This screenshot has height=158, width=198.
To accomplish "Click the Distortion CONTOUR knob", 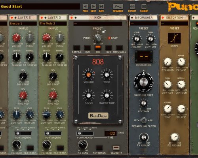I will (181, 85).
